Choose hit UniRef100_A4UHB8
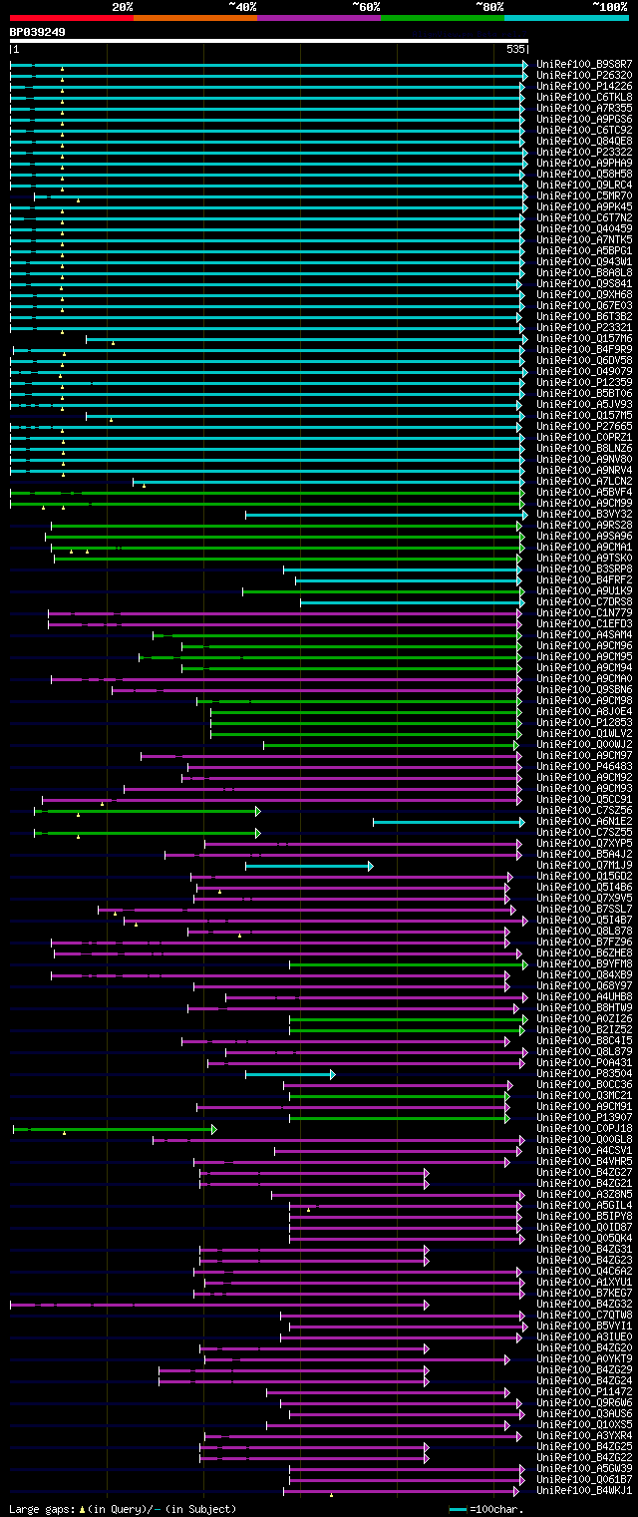 click(584, 996)
